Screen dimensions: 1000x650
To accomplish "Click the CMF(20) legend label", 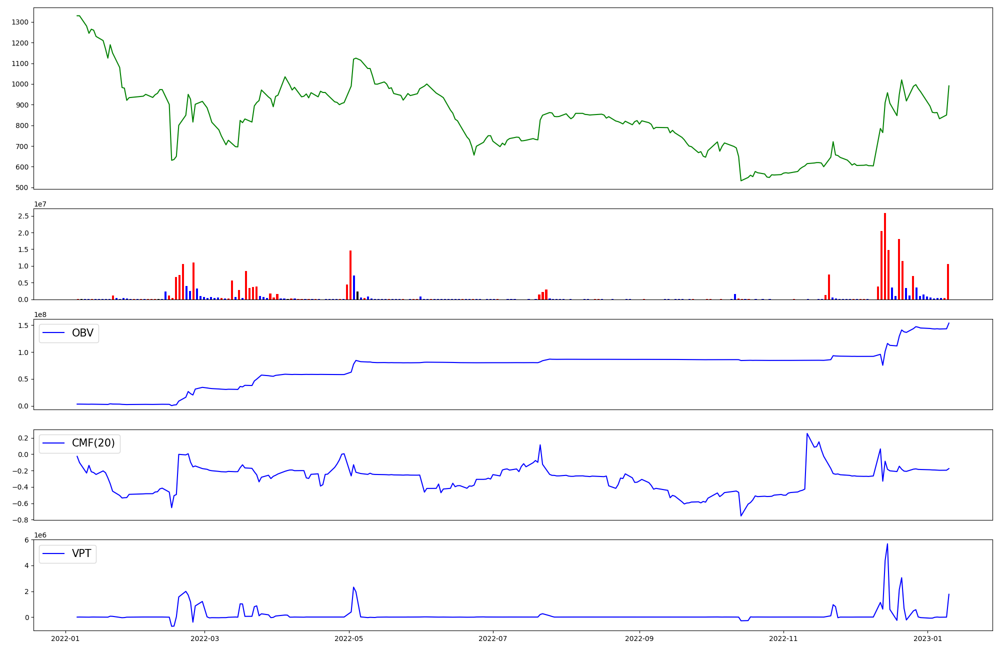I will pos(93,443).
